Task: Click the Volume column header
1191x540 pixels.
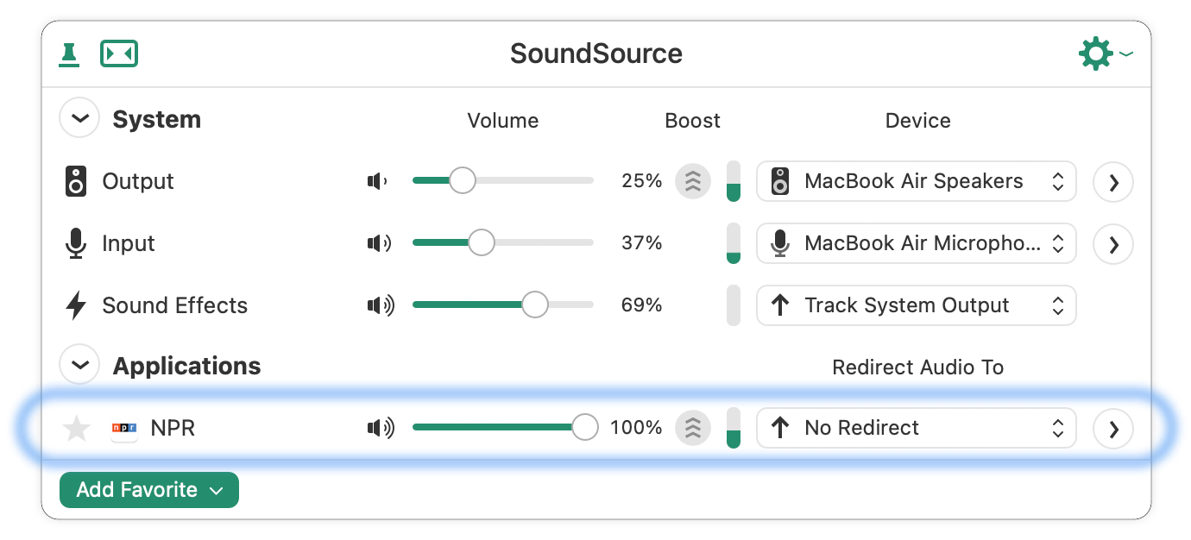Action: click(503, 121)
